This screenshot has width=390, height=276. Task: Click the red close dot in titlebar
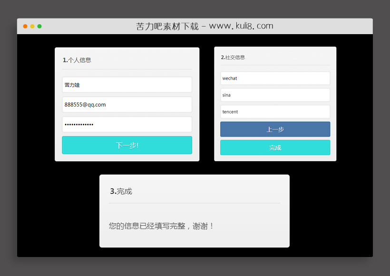point(25,27)
